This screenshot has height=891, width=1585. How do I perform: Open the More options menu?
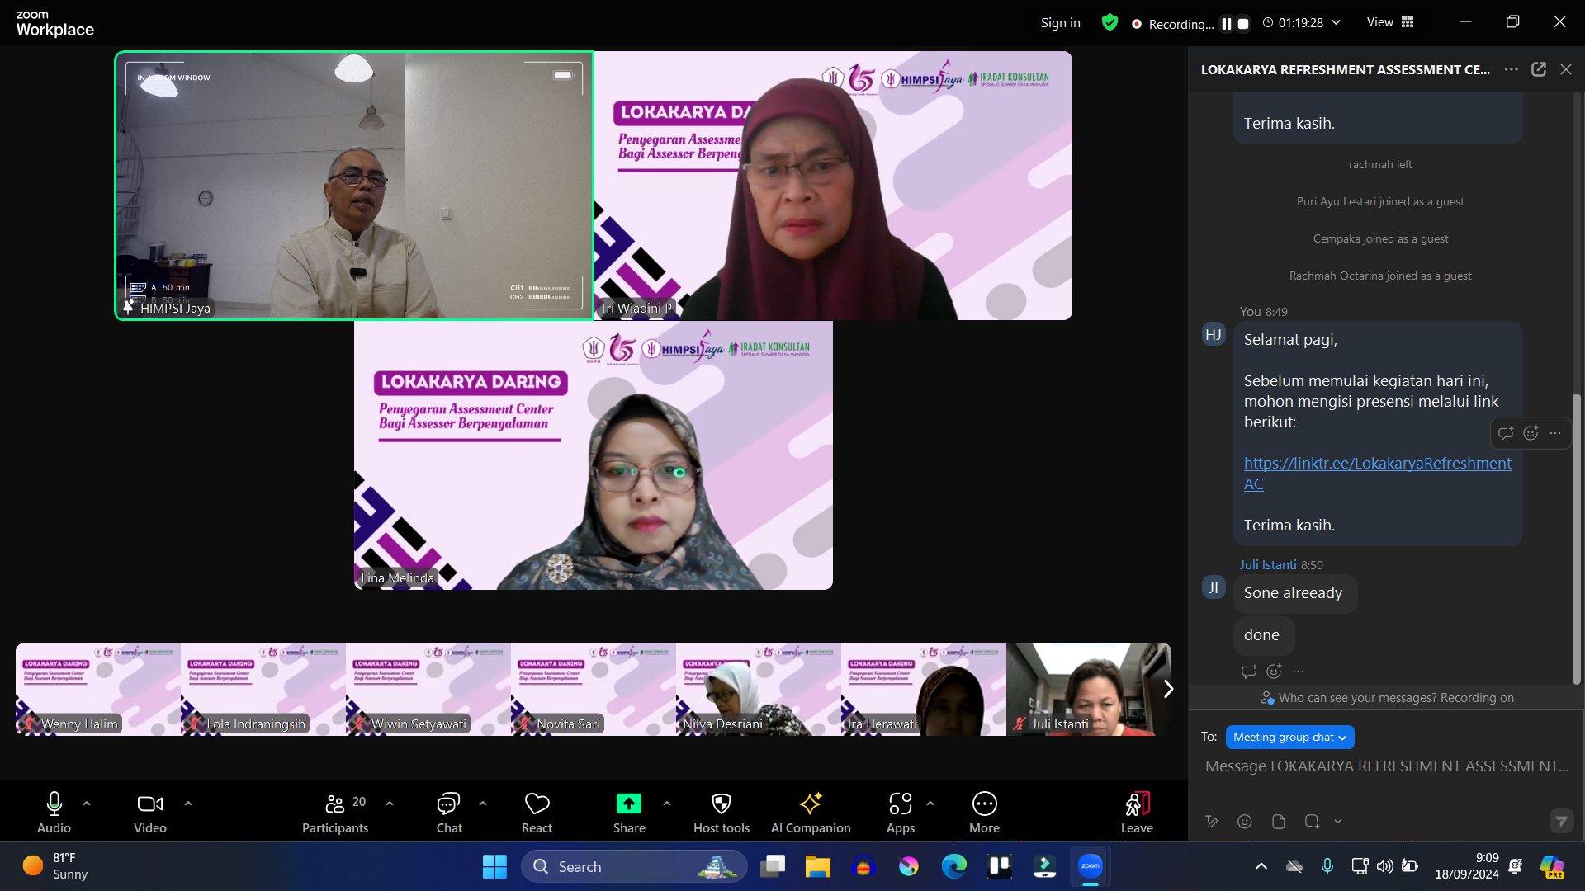pyautogui.click(x=984, y=804)
